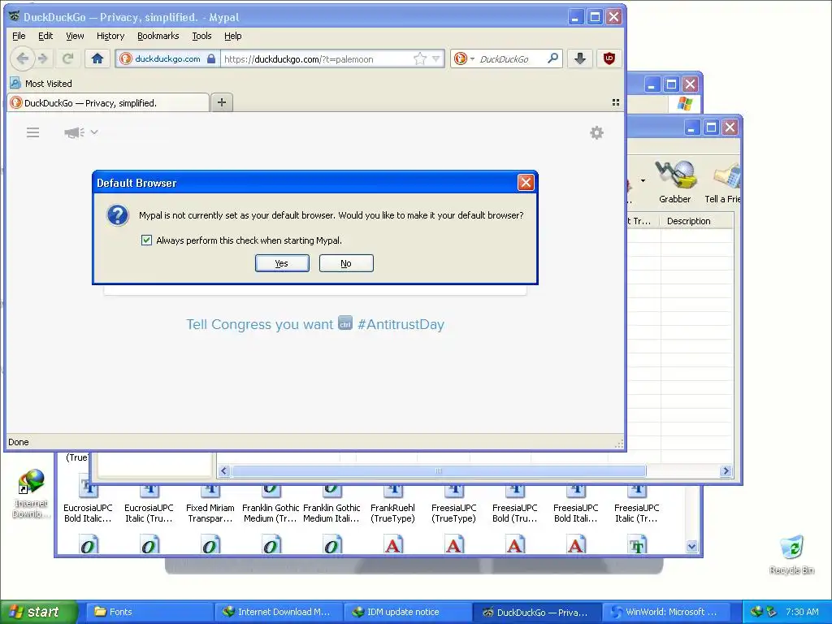Uncheck Always perform this check checkbox

(146, 240)
